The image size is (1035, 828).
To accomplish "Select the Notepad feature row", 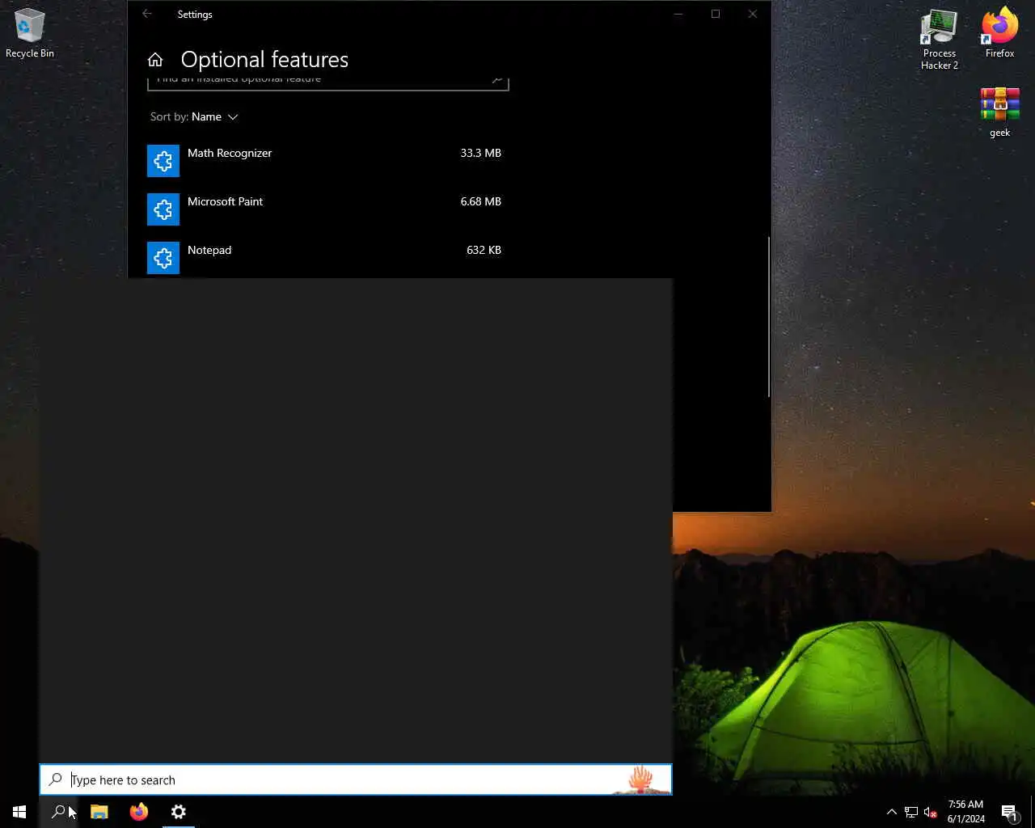I will [328, 258].
